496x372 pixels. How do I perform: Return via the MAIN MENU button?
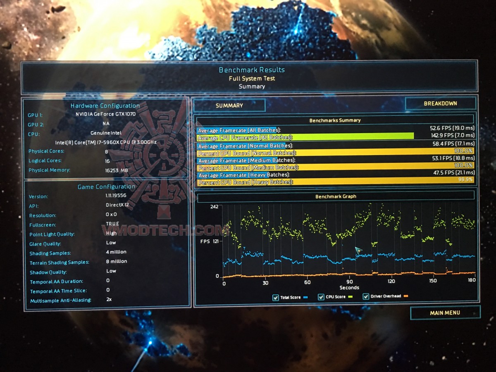click(445, 312)
